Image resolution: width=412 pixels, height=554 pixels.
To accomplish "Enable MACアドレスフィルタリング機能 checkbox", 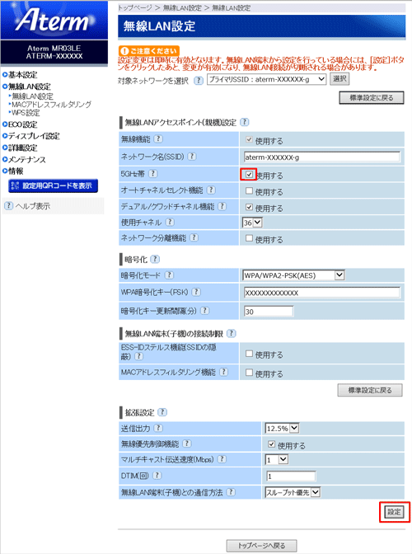I will pyautogui.click(x=249, y=373).
